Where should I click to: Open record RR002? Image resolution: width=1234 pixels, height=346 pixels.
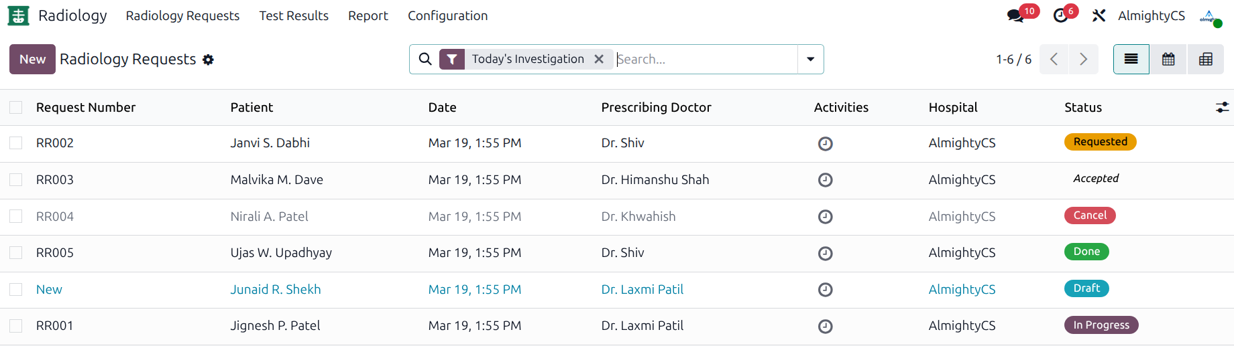click(55, 143)
